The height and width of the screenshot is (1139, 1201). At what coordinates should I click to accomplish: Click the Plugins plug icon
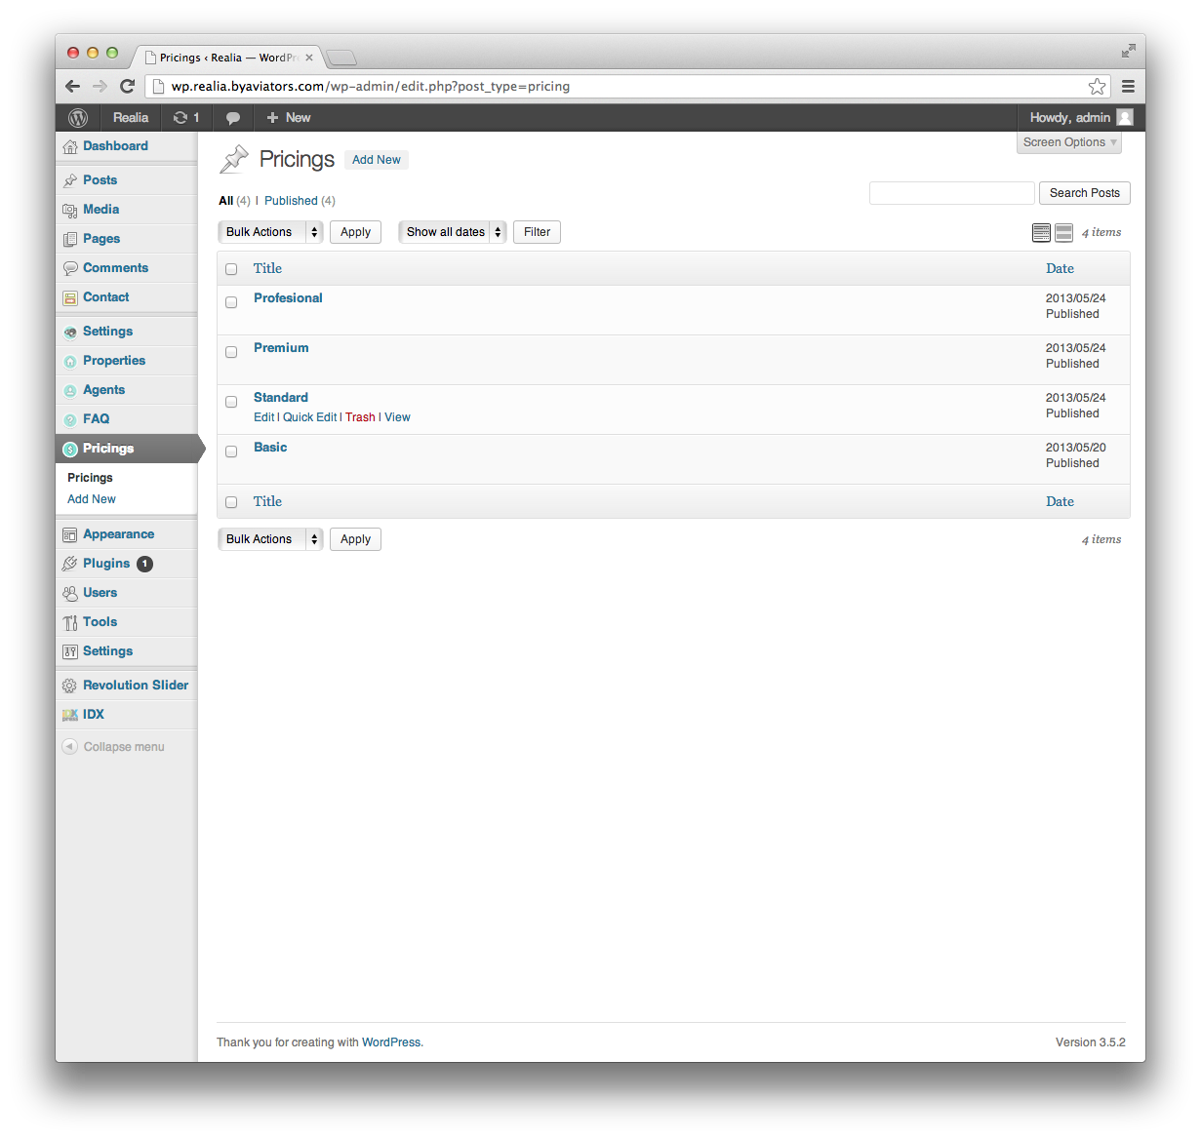[70, 564]
